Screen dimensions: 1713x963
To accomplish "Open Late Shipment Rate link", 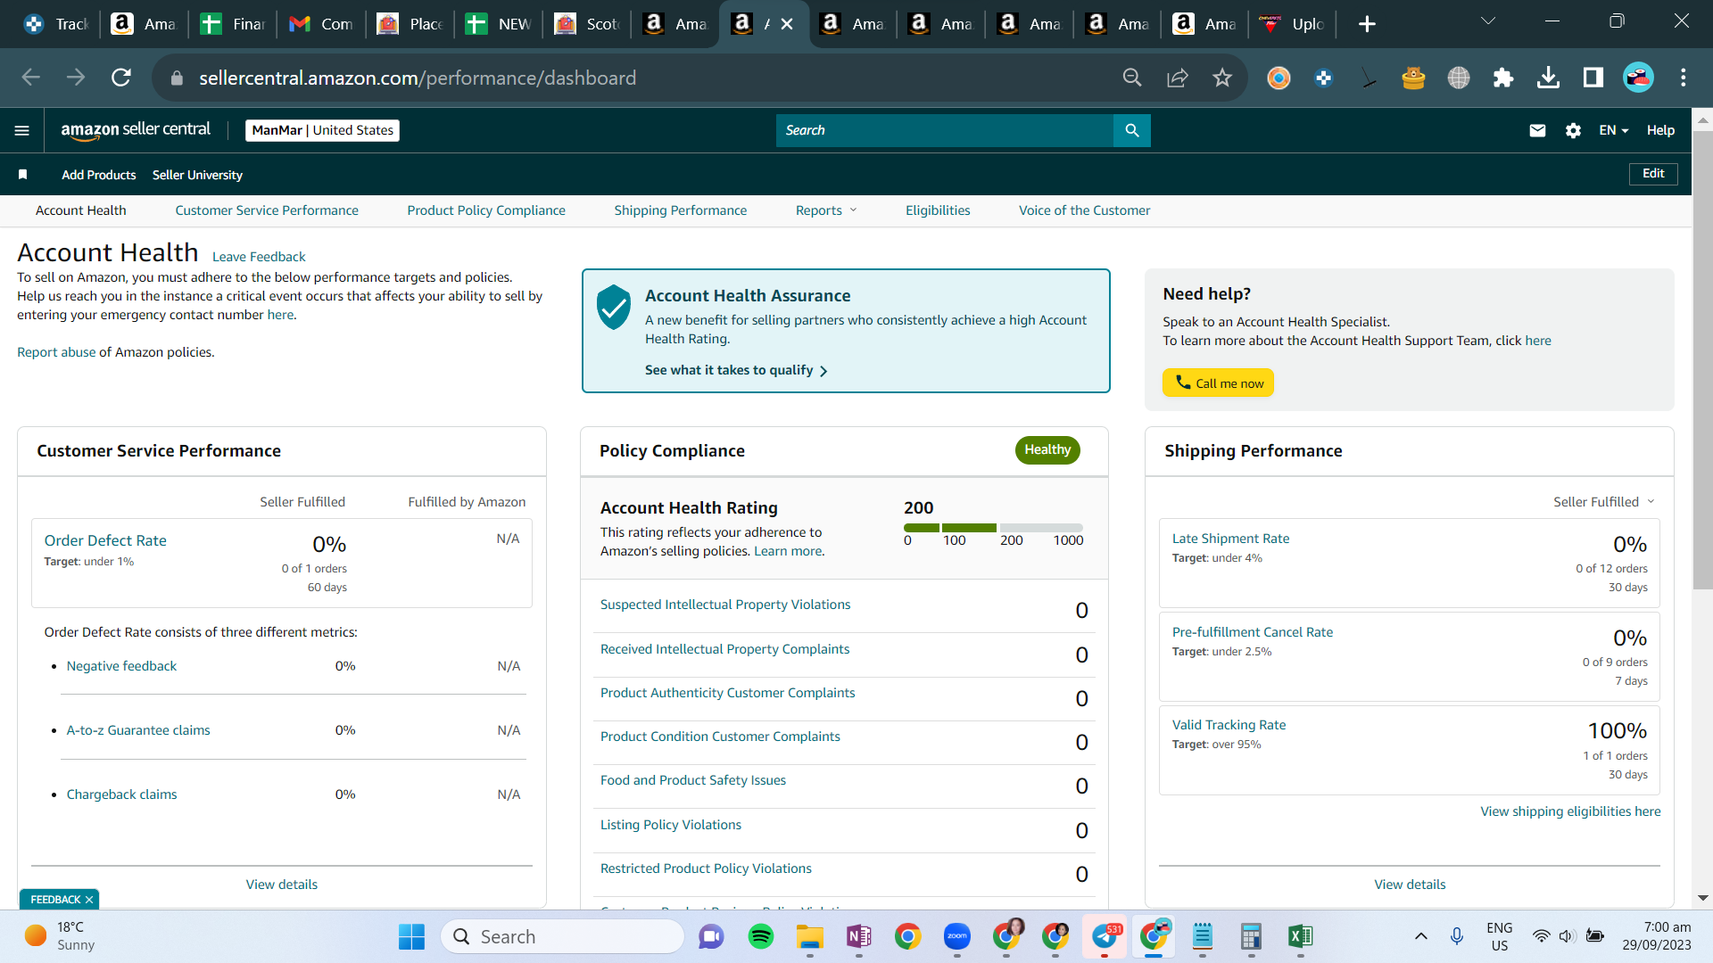I will (1230, 539).
